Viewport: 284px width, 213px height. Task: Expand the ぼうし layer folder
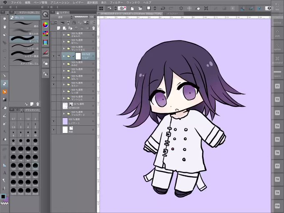pos(64,42)
